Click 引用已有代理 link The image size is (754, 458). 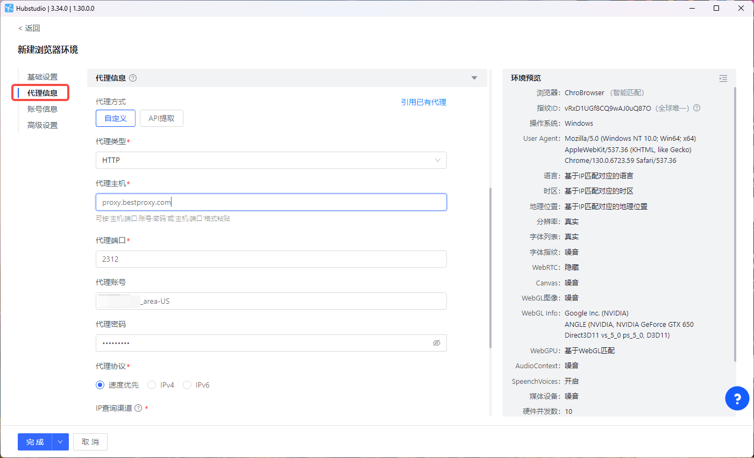pyautogui.click(x=424, y=102)
